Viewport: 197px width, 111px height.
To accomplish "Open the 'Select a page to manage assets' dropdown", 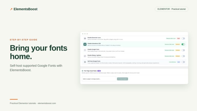I will coord(99,79).
